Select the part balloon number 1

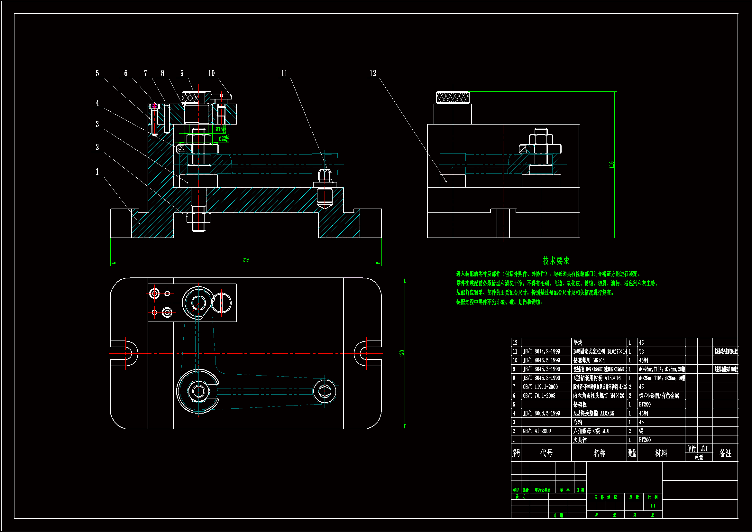97,172
